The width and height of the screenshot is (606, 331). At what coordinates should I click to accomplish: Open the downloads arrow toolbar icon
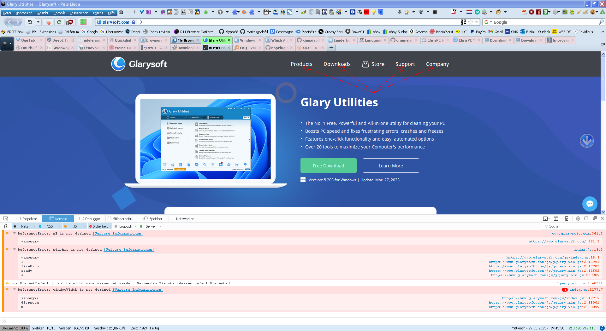point(399,12)
